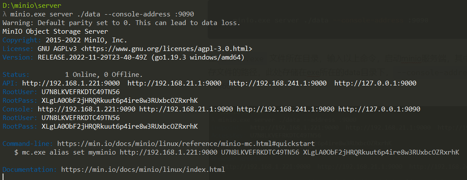
Task: Open API endpoint http://192.168.241.1:9000
Action: click(x=278, y=83)
